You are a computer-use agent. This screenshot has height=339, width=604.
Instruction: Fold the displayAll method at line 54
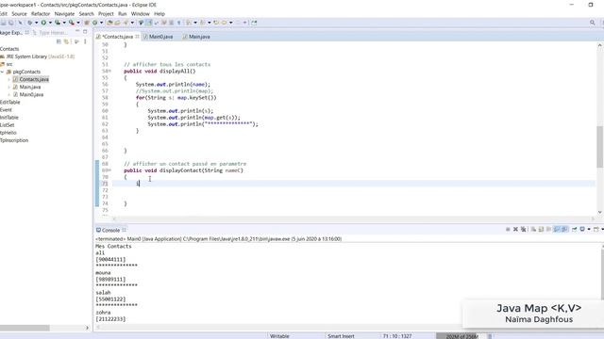(109, 72)
